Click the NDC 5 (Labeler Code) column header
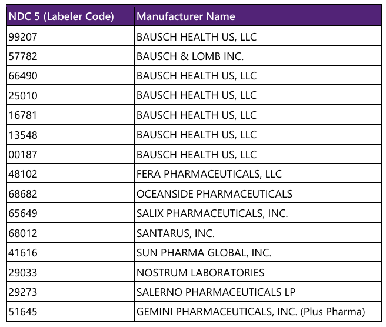386x327 pixels. pos(61,16)
